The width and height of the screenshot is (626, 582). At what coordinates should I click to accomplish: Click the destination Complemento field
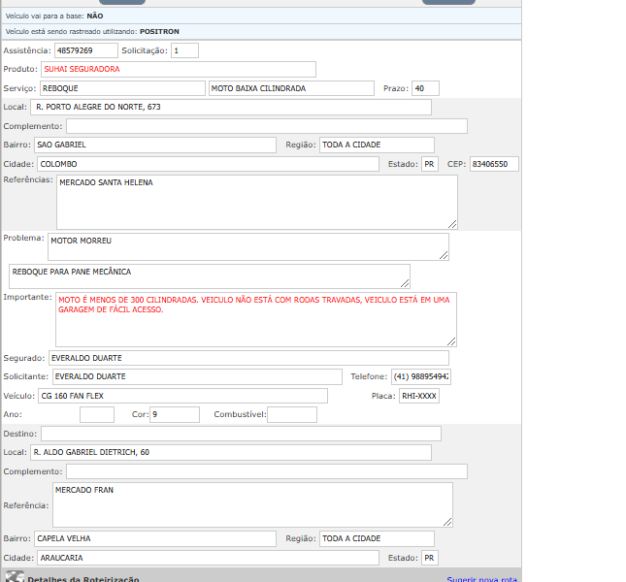point(267,471)
